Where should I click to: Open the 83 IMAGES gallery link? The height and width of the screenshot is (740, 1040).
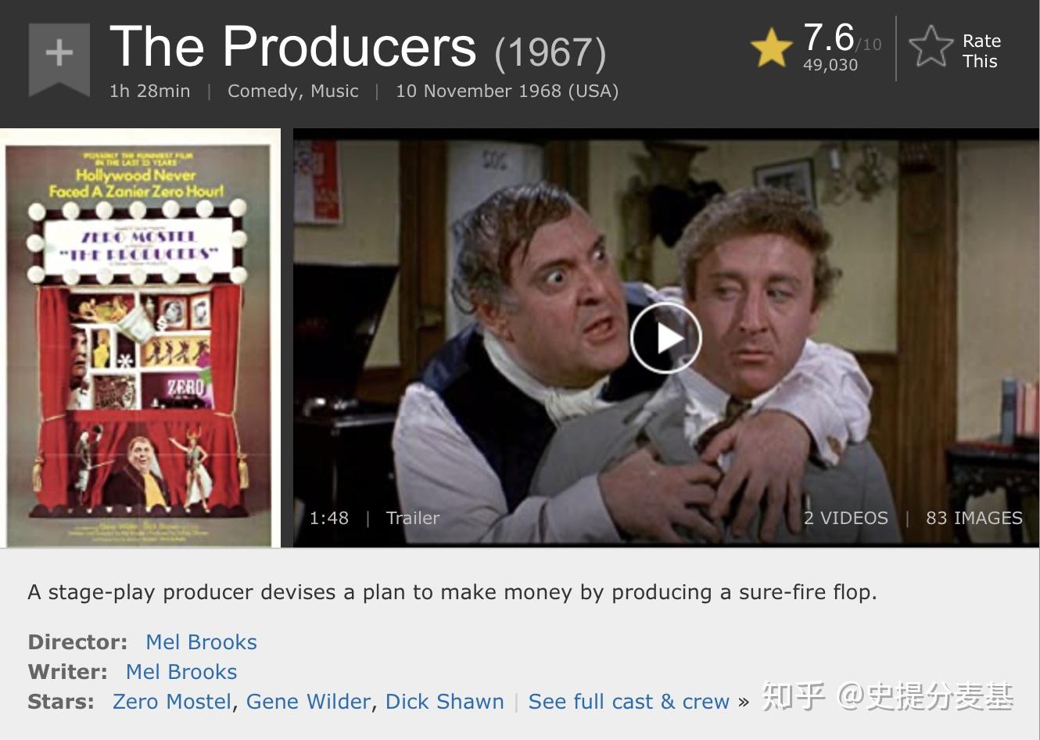[x=974, y=518]
